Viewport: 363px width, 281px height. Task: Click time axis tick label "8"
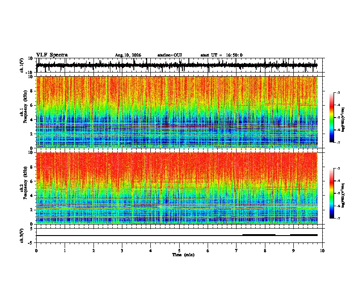pos(265,251)
